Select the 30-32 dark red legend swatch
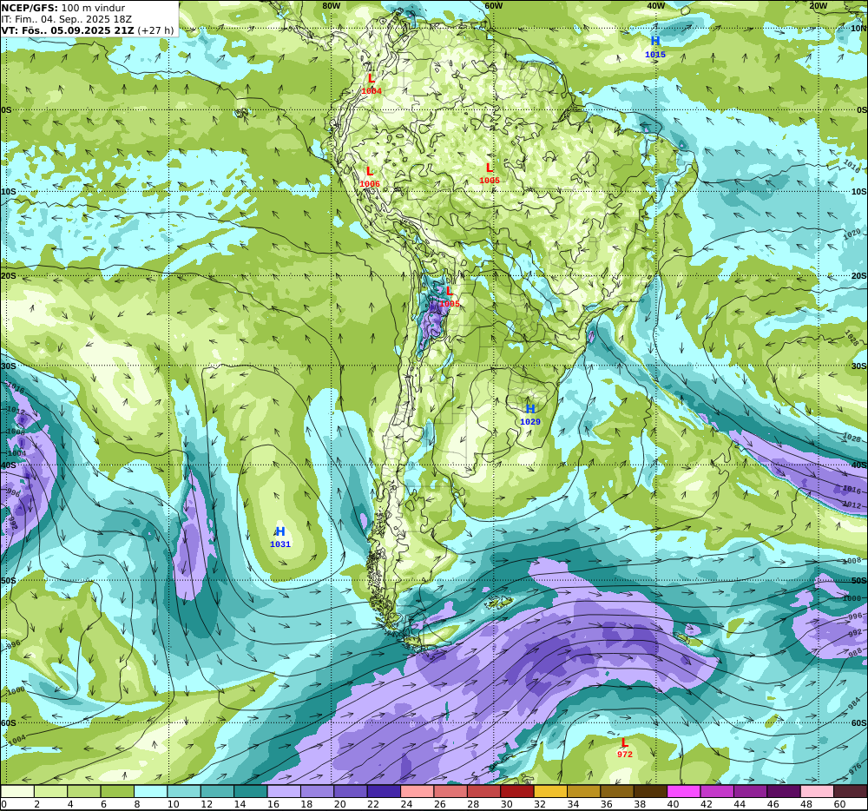 point(517,791)
